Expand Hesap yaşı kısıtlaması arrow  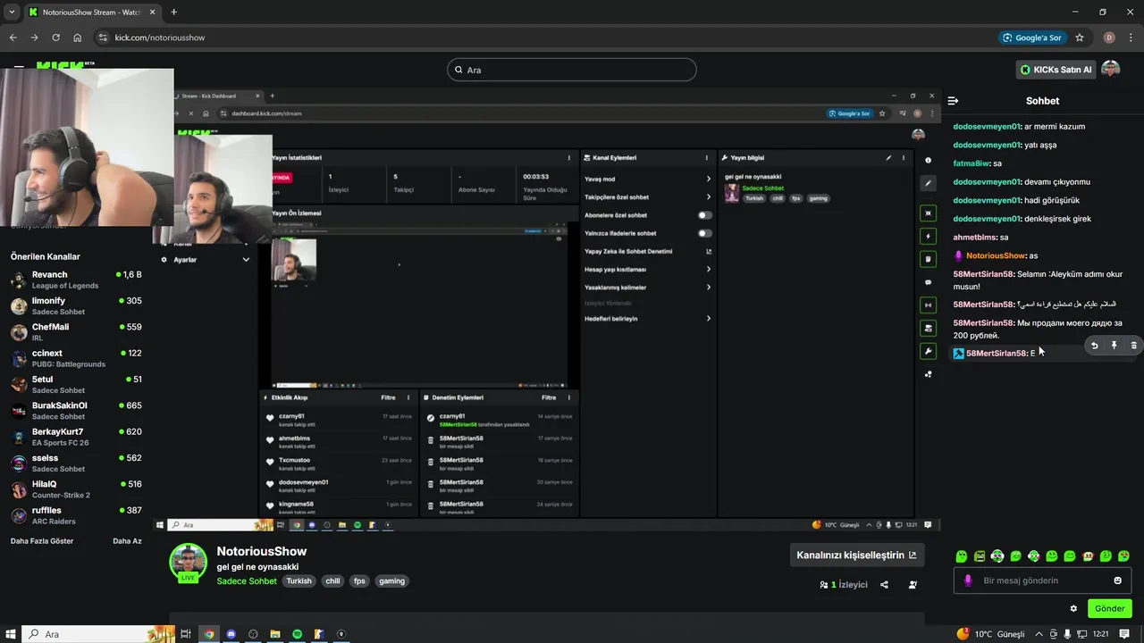pyautogui.click(x=708, y=269)
